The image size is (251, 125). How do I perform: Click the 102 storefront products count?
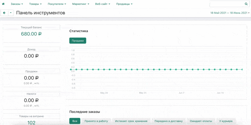[31, 123]
